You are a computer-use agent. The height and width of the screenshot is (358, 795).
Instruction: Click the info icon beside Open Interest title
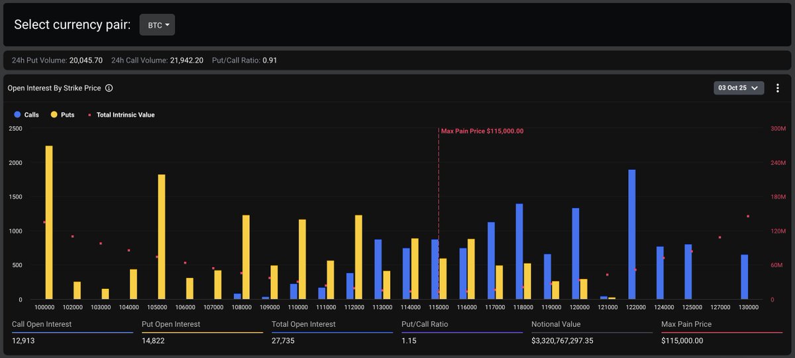point(109,88)
